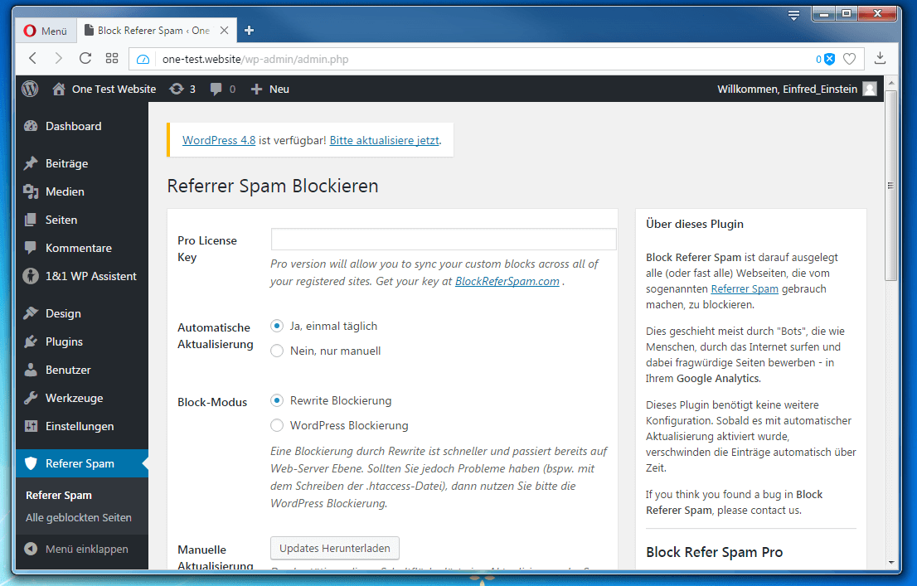
Task: Open the downloads icon
Action: click(880, 59)
